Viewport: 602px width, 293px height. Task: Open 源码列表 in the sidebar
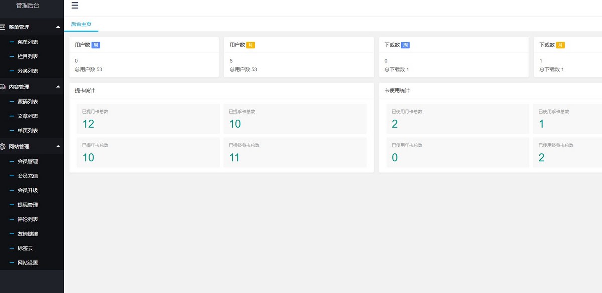pyautogui.click(x=28, y=102)
